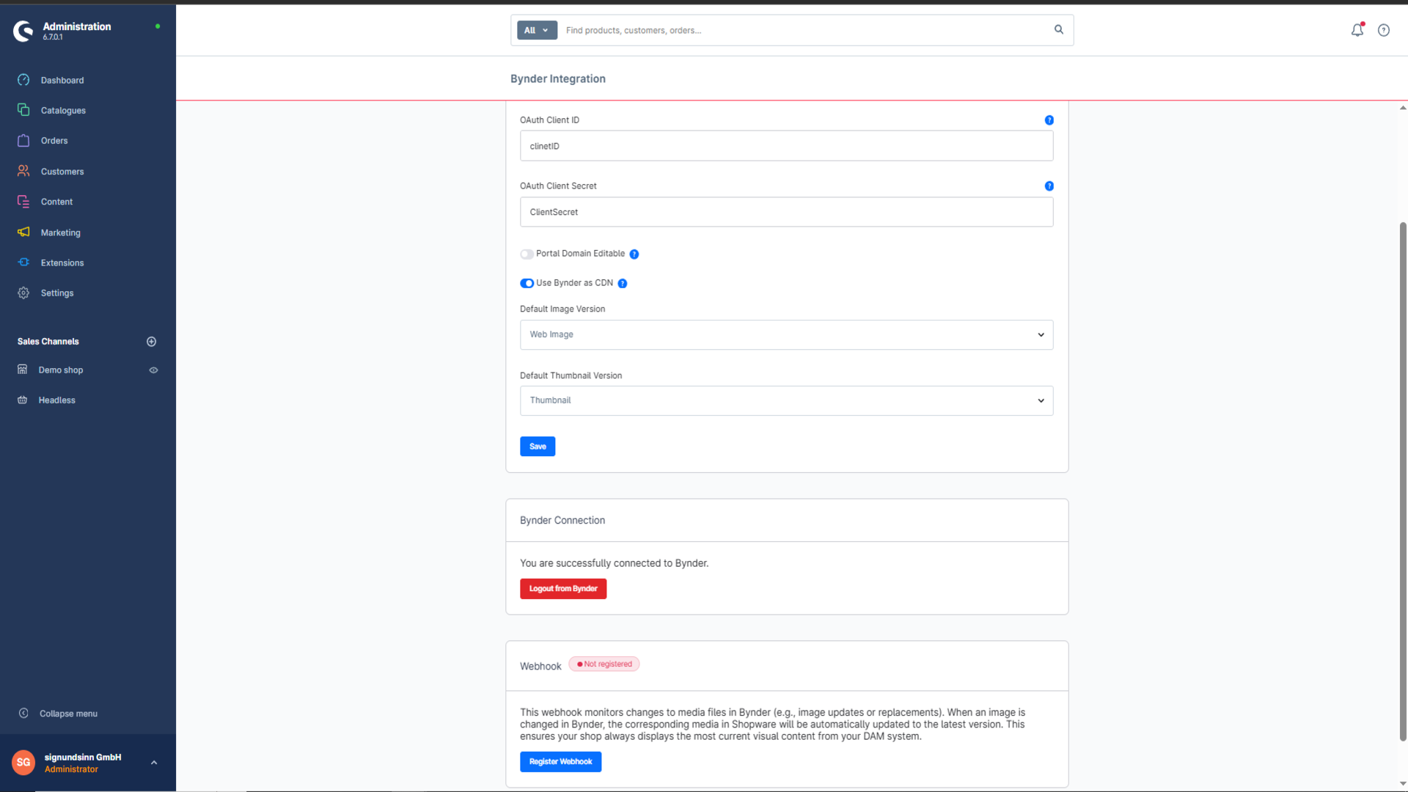The width and height of the screenshot is (1408, 792).
Task: Show help for Use Bynder as CDN
Action: point(623,284)
